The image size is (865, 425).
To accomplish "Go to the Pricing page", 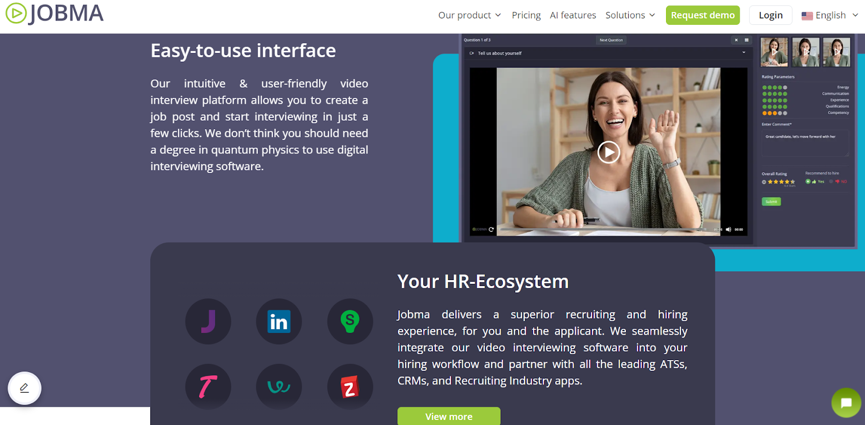I will pos(526,15).
